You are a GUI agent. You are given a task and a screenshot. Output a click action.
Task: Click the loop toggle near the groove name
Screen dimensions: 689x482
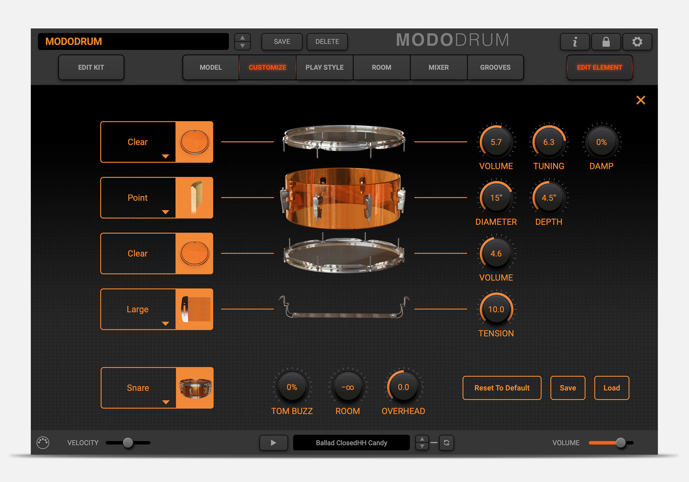(x=446, y=442)
